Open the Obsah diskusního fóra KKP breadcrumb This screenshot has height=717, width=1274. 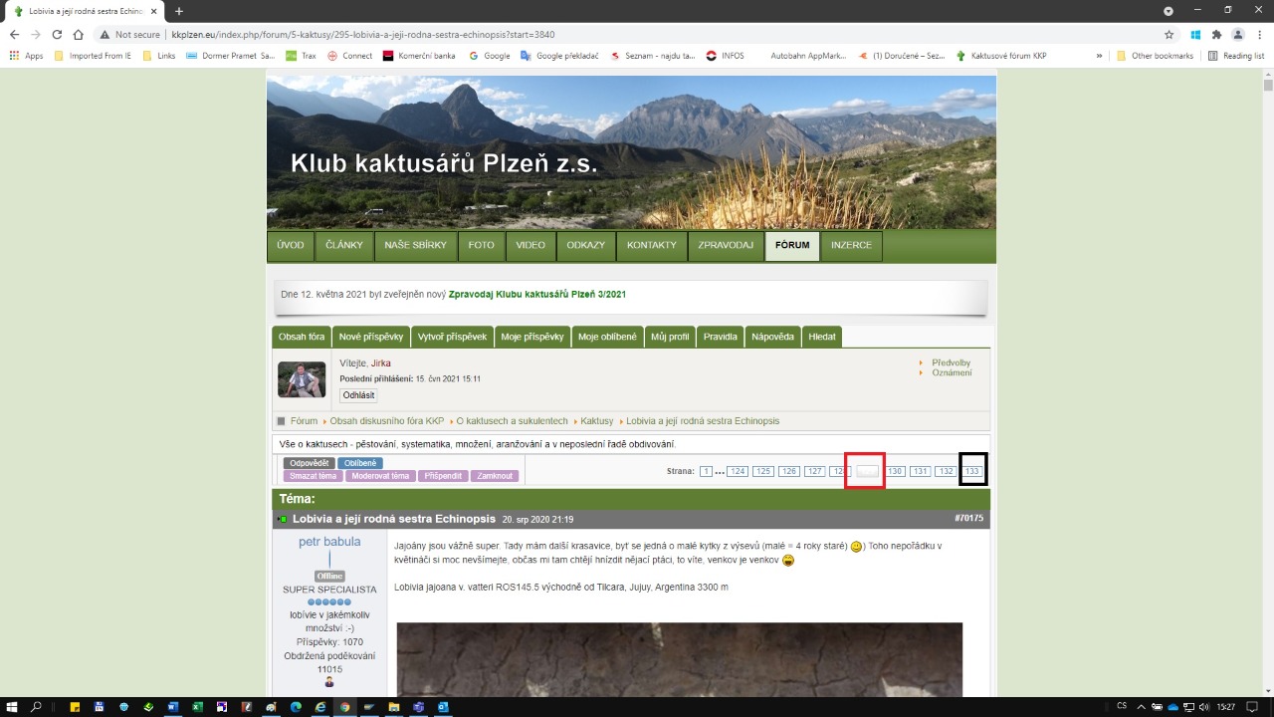point(387,421)
